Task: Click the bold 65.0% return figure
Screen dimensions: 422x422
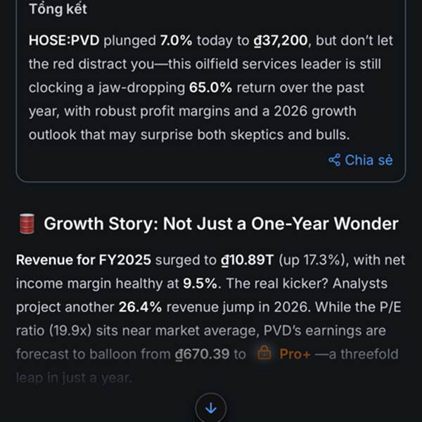Action: (x=210, y=87)
